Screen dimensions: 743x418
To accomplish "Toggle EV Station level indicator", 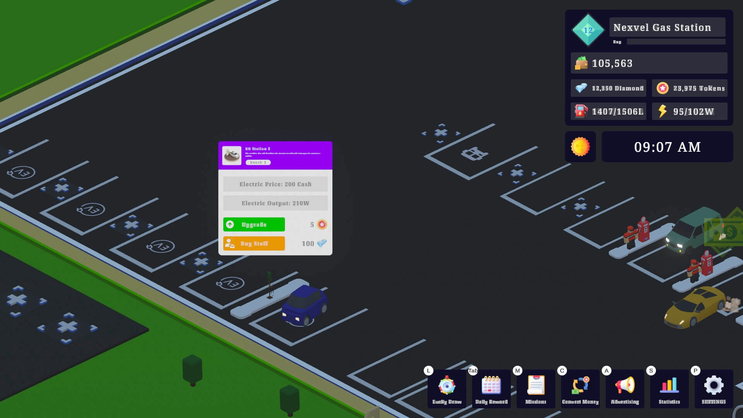I will click(x=258, y=162).
